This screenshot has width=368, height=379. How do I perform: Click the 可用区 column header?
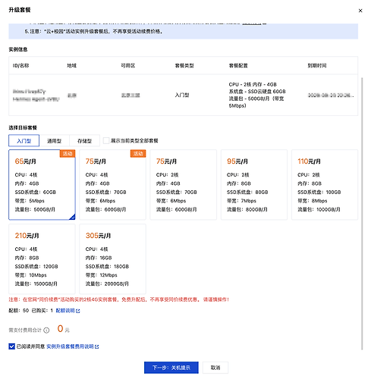coord(128,66)
